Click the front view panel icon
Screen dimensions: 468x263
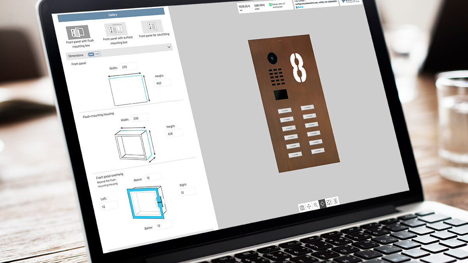335,201
